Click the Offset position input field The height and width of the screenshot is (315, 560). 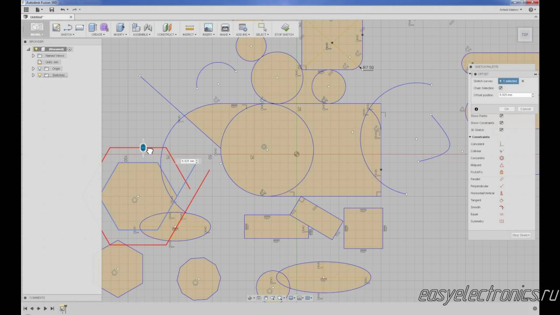coord(514,95)
